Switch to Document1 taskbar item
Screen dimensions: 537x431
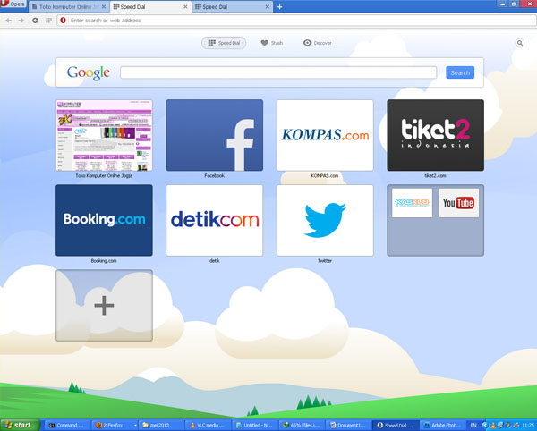click(349, 425)
